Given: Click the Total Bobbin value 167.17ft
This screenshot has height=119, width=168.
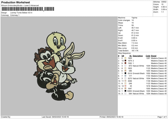Looking at the screenshot, I should (x=135, y=51).
